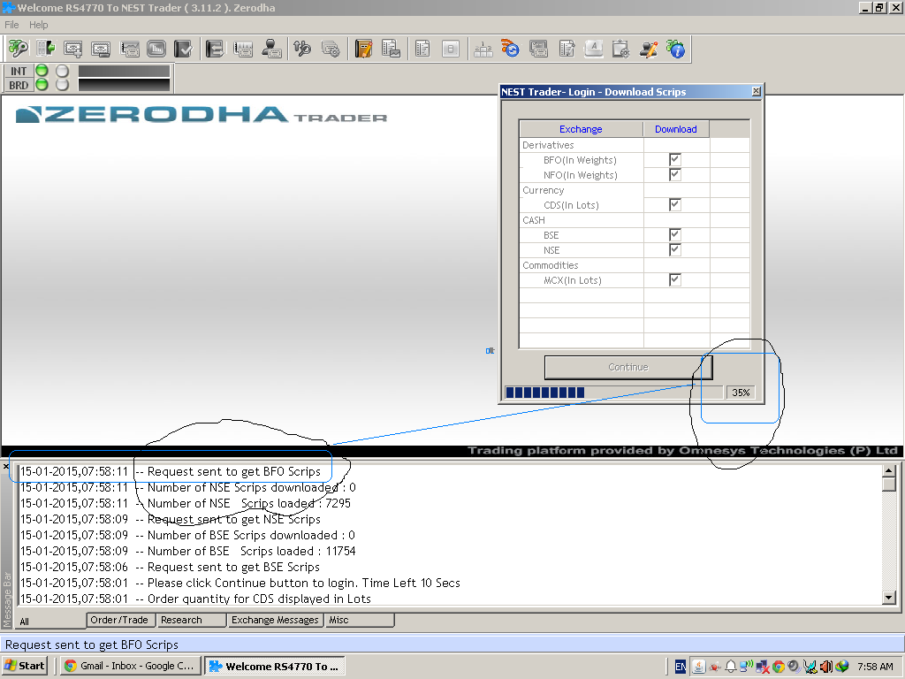Click the green globe info icon
905x679 pixels.
coord(676,50)
